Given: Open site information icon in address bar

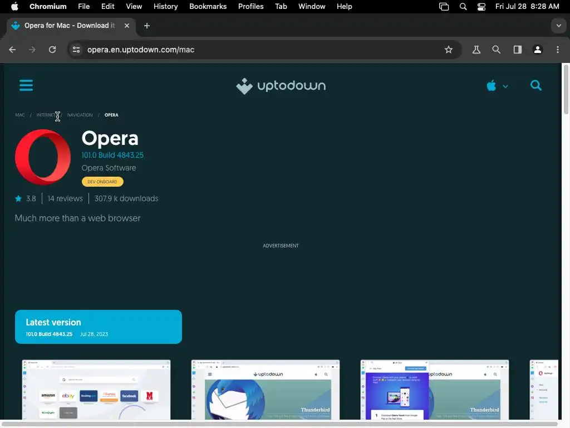Looking at the screenshot, I should (x=76, y=50).
